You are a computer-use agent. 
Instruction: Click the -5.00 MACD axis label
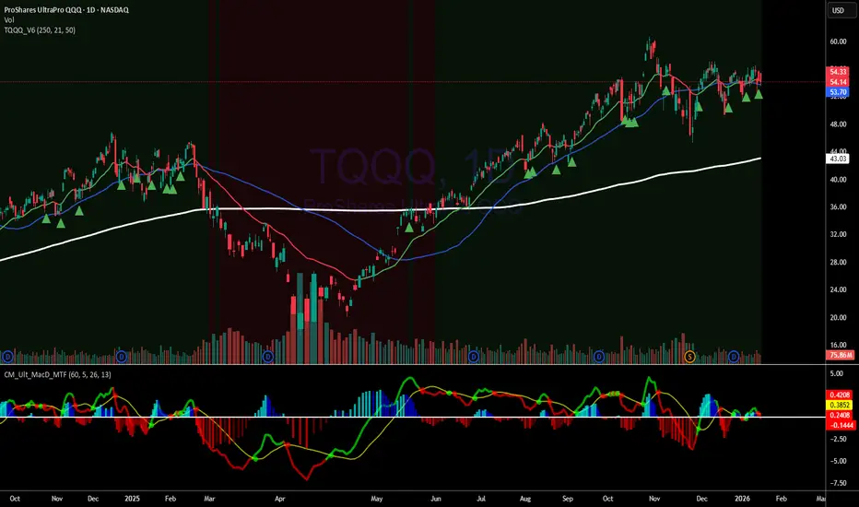(838, 461)
